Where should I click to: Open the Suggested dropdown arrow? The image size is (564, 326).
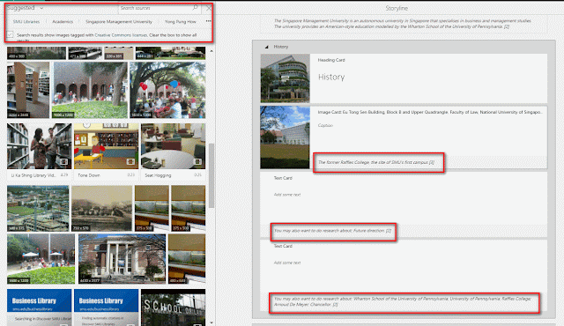pyautogui.click(x=41, y=8)
